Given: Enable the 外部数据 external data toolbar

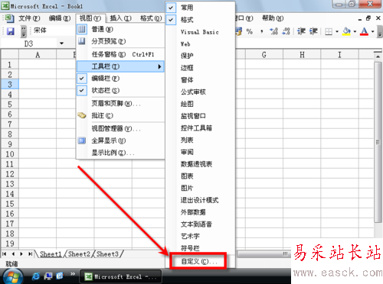Looking at the screenshot, I should click(x=200, y=212).
